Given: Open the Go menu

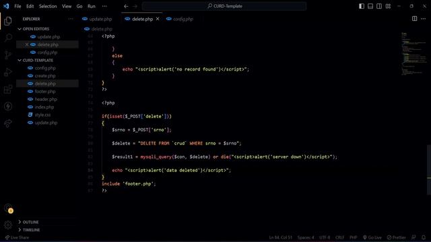Looking at the screenshot, I should pyautogui.click(x=79, y=6).
